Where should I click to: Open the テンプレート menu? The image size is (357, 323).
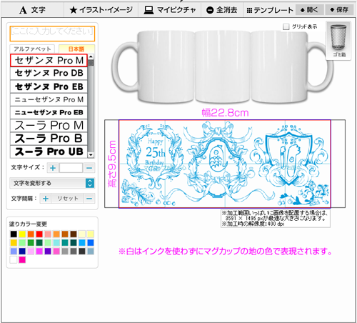coord(270,10)
